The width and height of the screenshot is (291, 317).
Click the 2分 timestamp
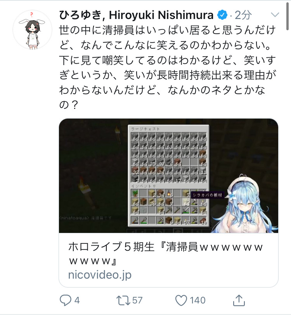(243, 15)
